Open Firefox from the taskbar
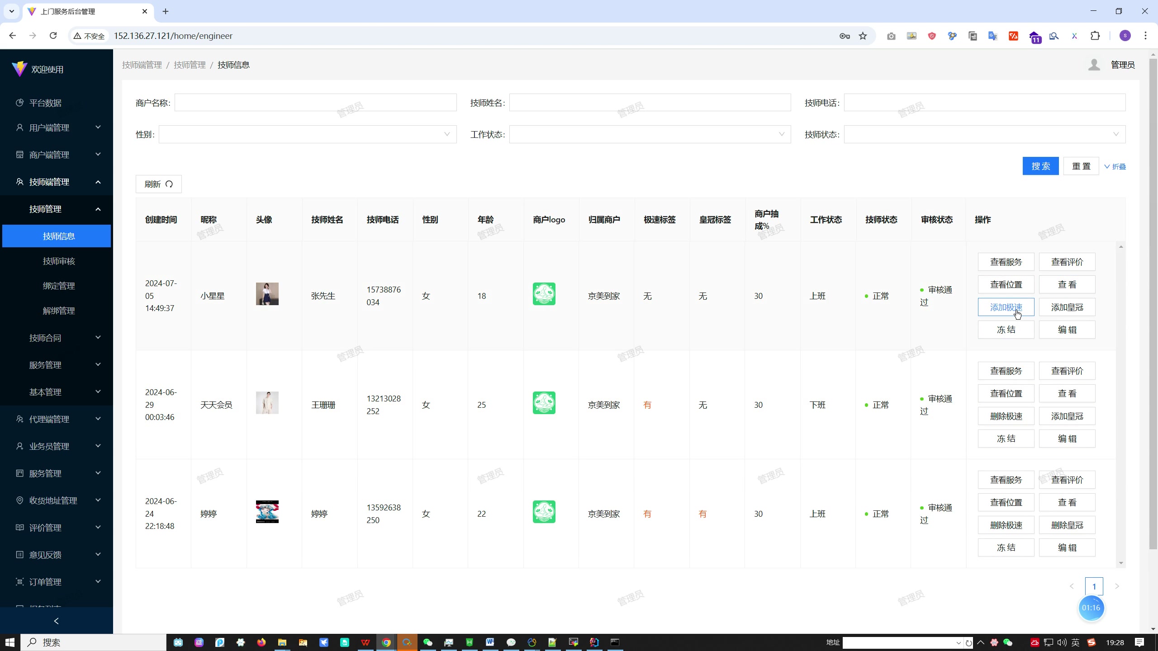 point(261,642)
